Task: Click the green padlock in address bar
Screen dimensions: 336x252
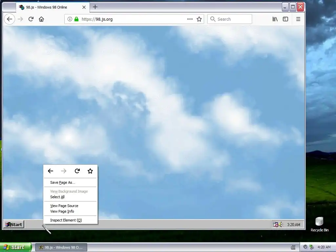Action: 76,19
